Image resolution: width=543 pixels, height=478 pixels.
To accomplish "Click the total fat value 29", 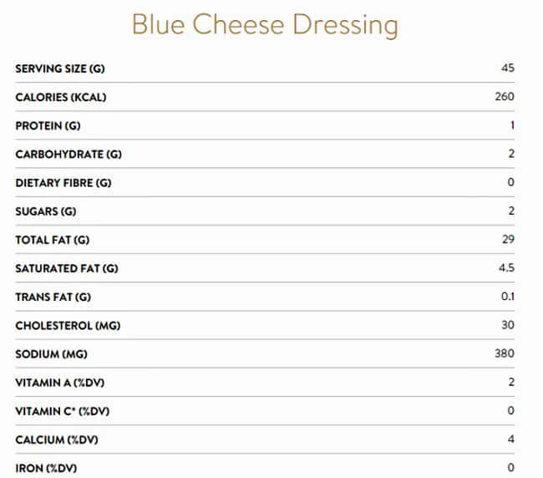I will (508, 240).
